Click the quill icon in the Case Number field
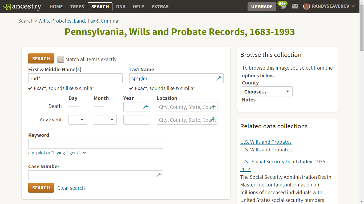The image size is (364, 204). coord(159,175)
